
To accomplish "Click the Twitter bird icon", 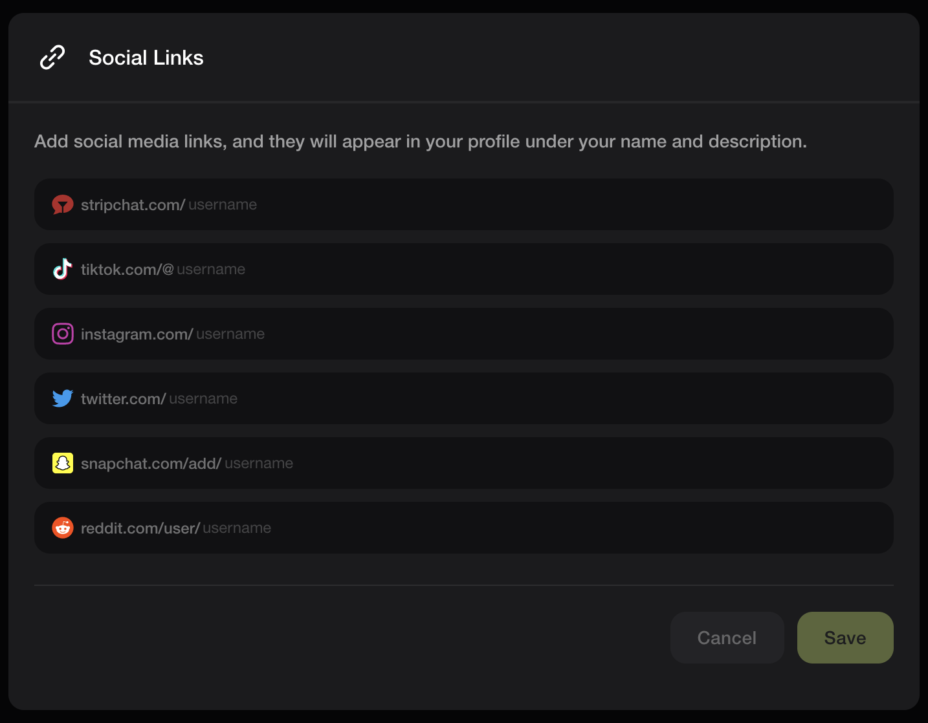I will 63,398.
